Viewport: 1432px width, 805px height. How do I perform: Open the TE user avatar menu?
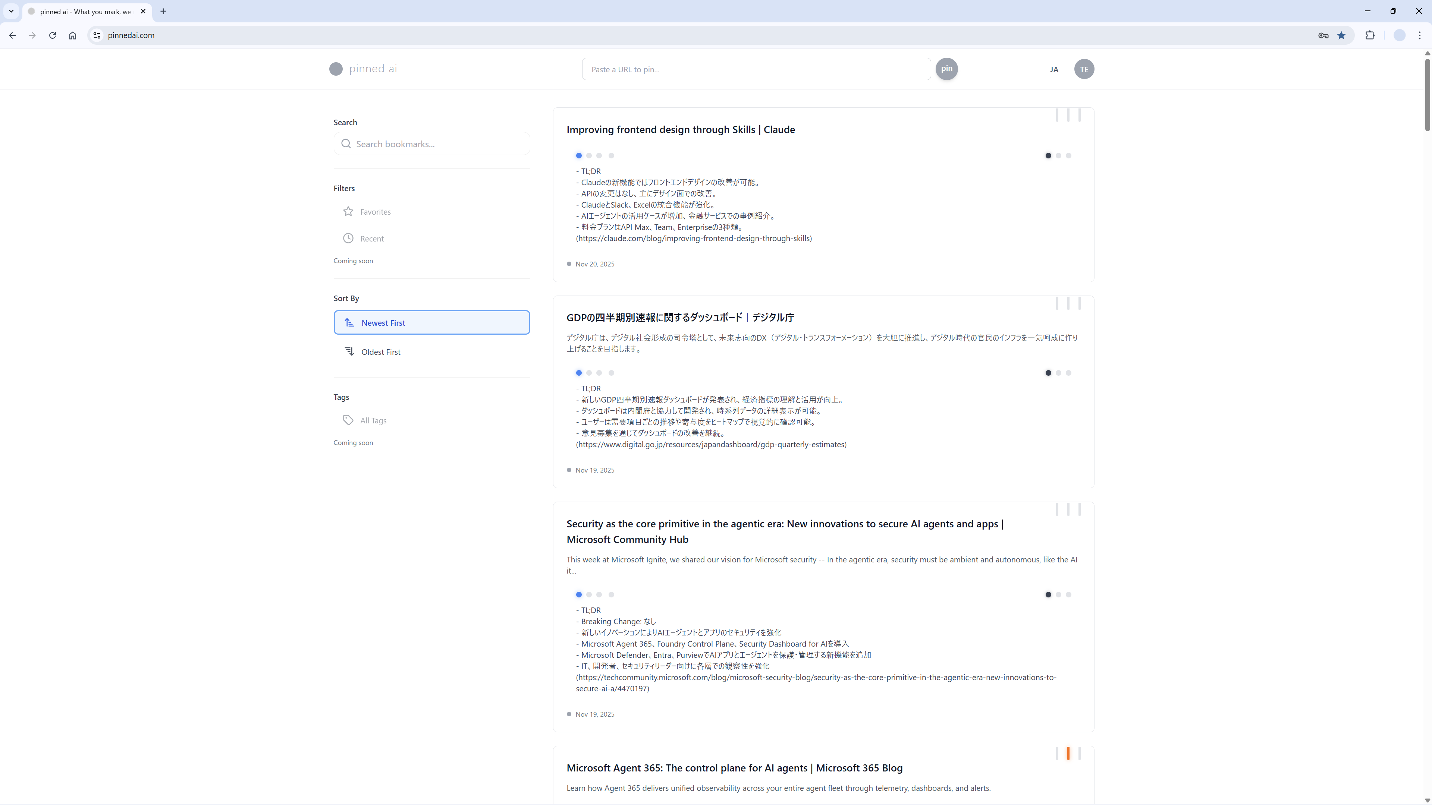coord(1083,69)
